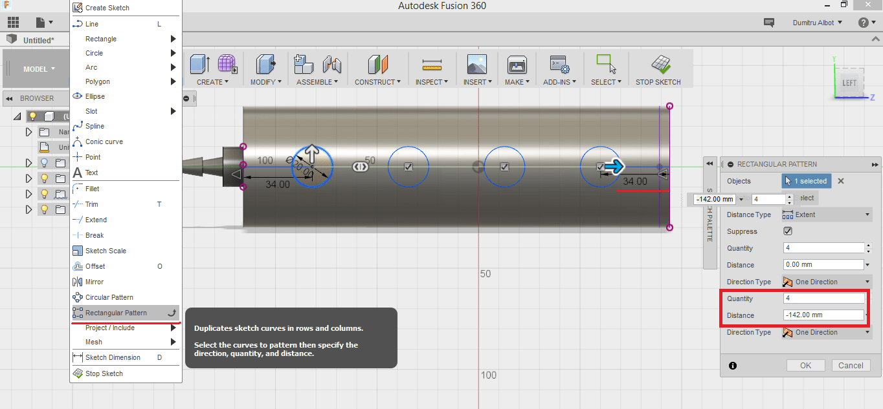Viewport: 883px width, 409px height.
Task: Toggle the third circle's pattern instance checkbox
Action: pos(504,167)
